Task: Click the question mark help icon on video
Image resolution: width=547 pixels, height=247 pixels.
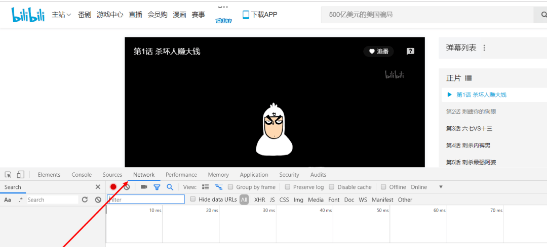Action: point(410,52)
